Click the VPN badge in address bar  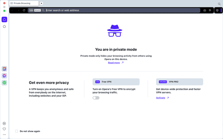point(31,10)
